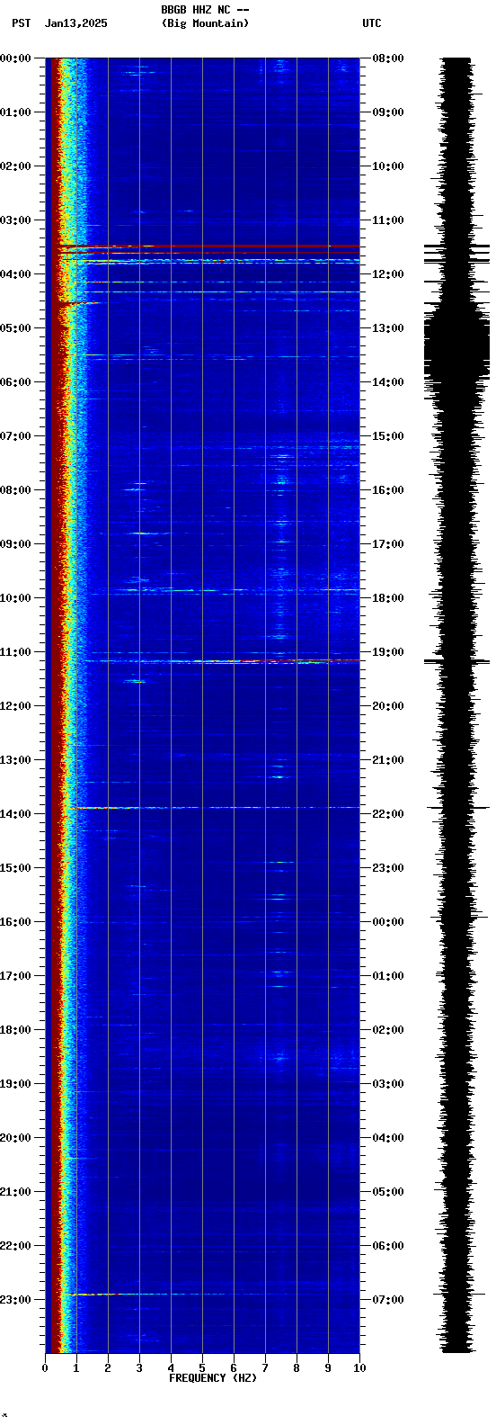Click the 0 Hz frequency tick label
Screen dimensions: 496x1425
pyautogui.click(x=45, y=1368)
